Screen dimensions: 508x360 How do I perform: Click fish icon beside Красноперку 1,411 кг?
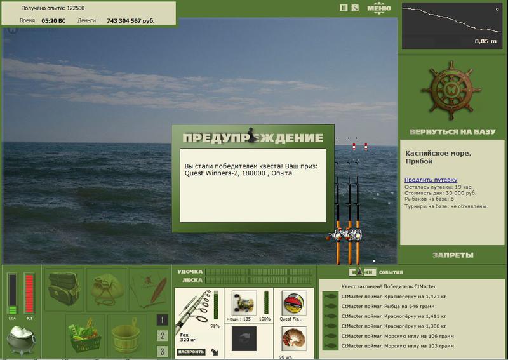330,316
